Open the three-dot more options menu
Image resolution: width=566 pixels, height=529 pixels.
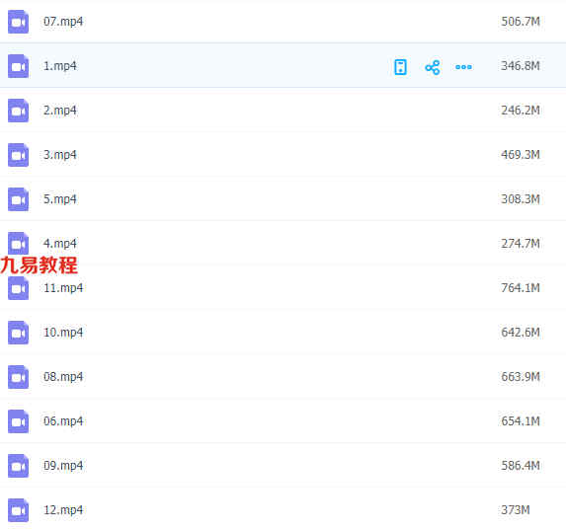coord(463,67)
